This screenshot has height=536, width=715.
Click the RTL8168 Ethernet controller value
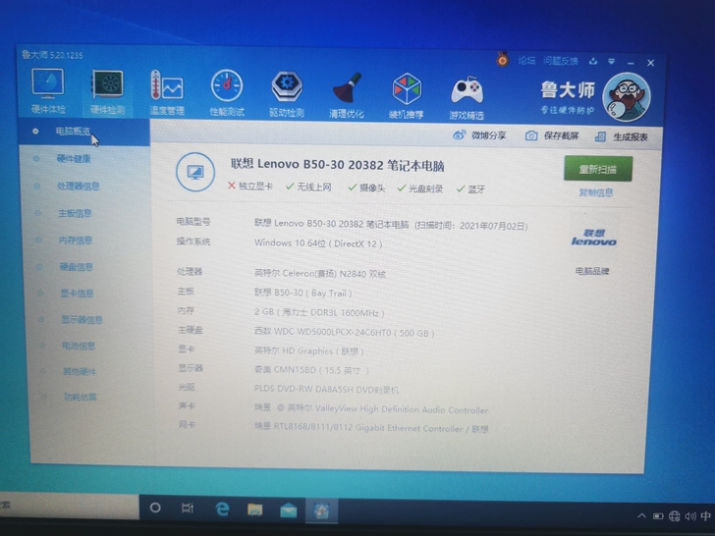coord(371,428)
